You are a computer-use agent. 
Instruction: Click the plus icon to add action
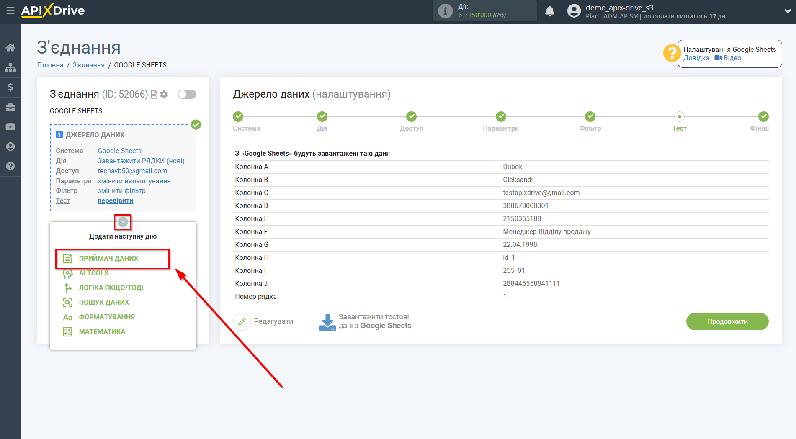(x=123, y=222)
